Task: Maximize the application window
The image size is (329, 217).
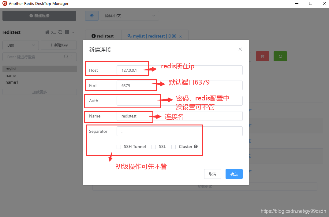Action: coord(311,4)
